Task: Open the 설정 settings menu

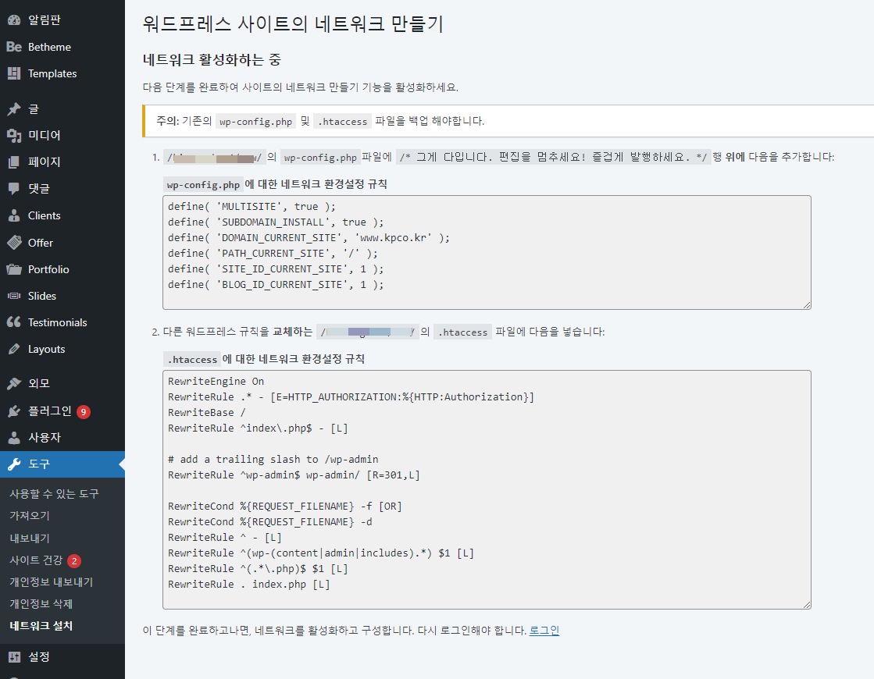Action: point(39,656)
